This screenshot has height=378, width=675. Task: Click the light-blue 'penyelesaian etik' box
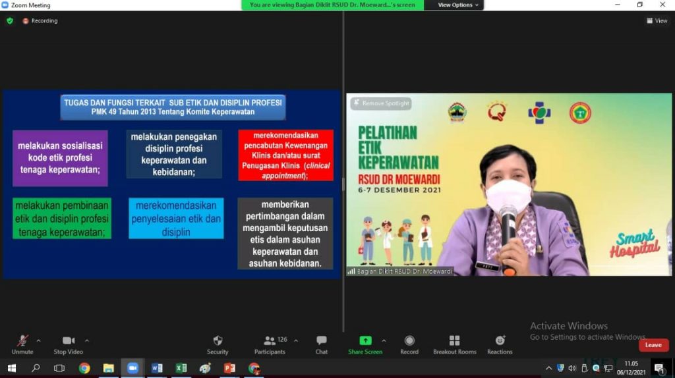point(176,219)
